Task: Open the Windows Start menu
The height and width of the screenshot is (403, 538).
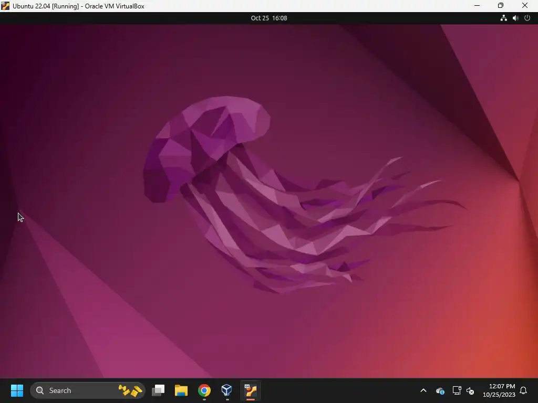Action: [17, 390]
